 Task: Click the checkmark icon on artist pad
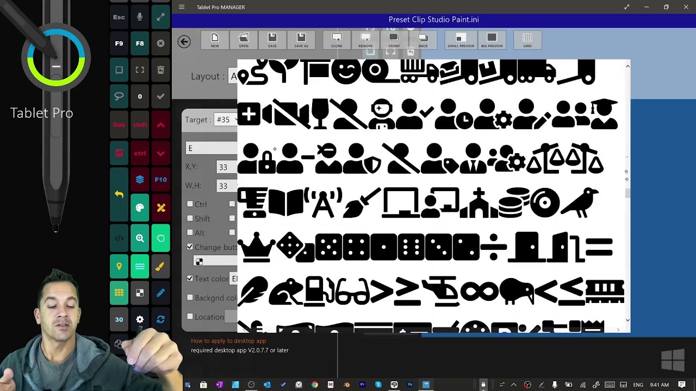(160, 96)
